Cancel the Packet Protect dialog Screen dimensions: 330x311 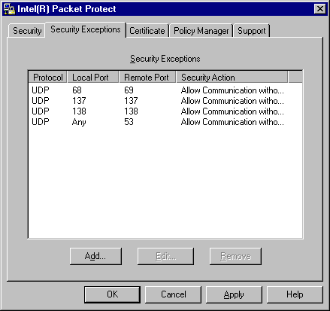tap(174, 294)
